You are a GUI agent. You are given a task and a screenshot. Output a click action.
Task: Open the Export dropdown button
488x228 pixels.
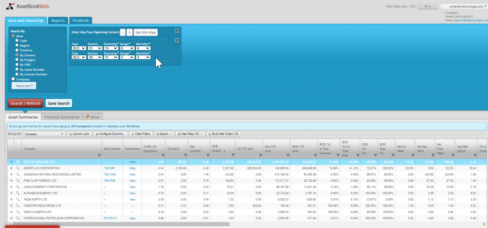pos(164,134)
